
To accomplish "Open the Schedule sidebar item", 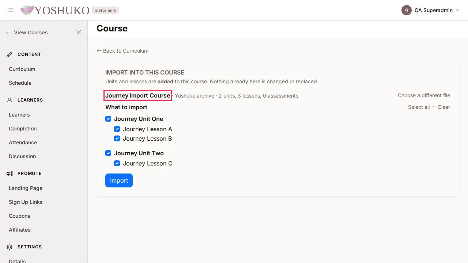I will tap(20, 83).
